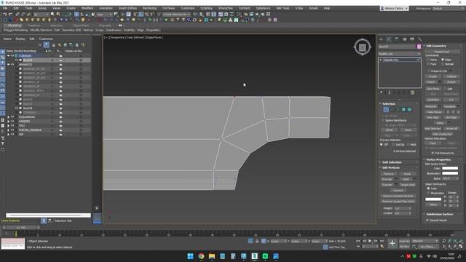Toggle Smooth Result checkbox
Viewport: 466px width, 262px height.
(427, 220)
